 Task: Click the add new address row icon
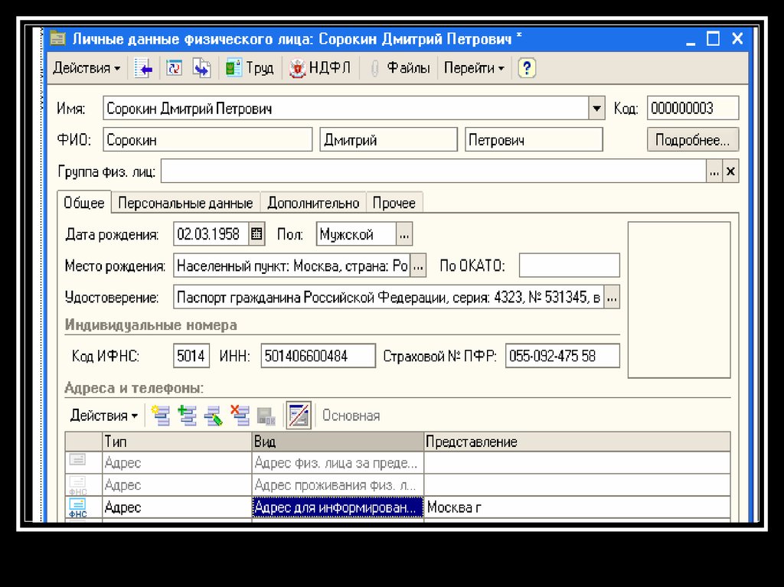pyautogui.click(x=161, y=416)
